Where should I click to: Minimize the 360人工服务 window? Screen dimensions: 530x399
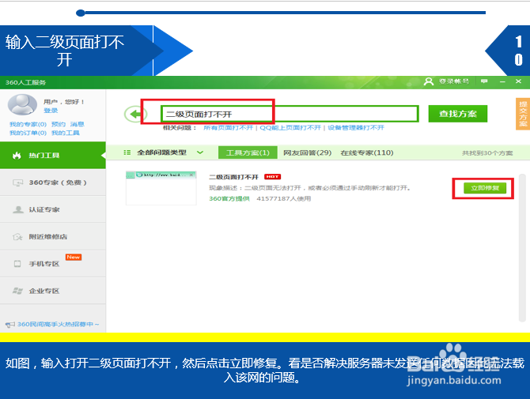(x=502, y=81)
